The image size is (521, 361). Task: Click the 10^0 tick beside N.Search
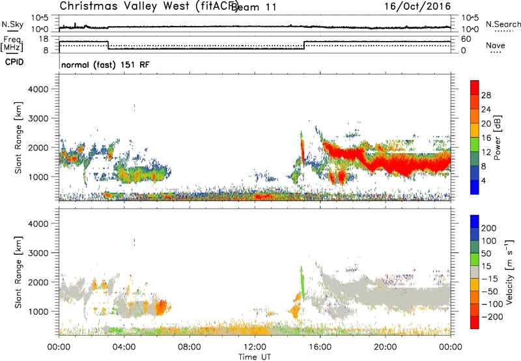tap(470, 29)
